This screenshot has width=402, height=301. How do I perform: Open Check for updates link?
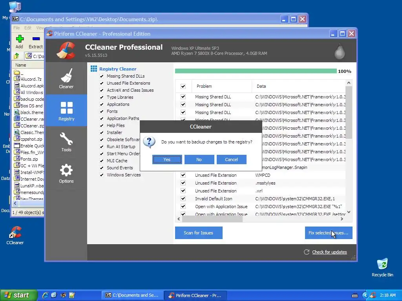coord(329,252)
